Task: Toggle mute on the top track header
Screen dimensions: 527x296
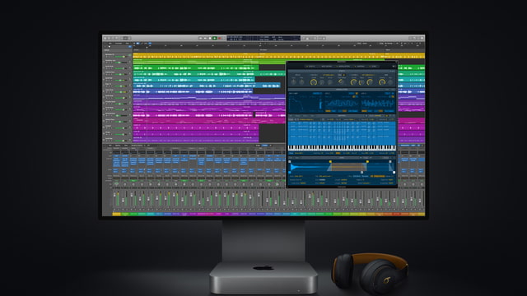Action: coord(107,57)
